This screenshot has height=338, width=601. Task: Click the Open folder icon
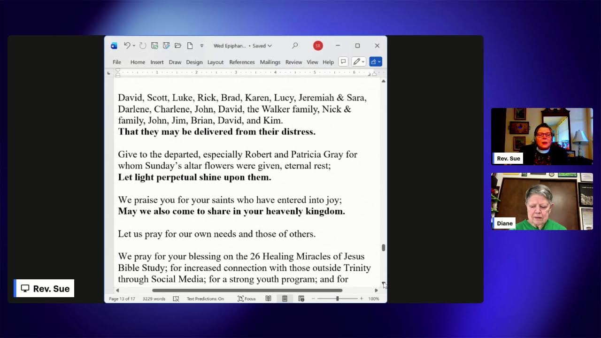pyautogui.click(x=178, y=46)
